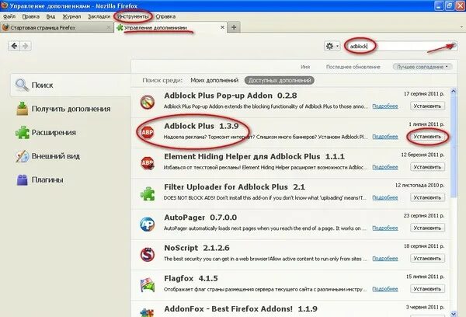Click the results list scrollbar thumb

coord(454,146)
